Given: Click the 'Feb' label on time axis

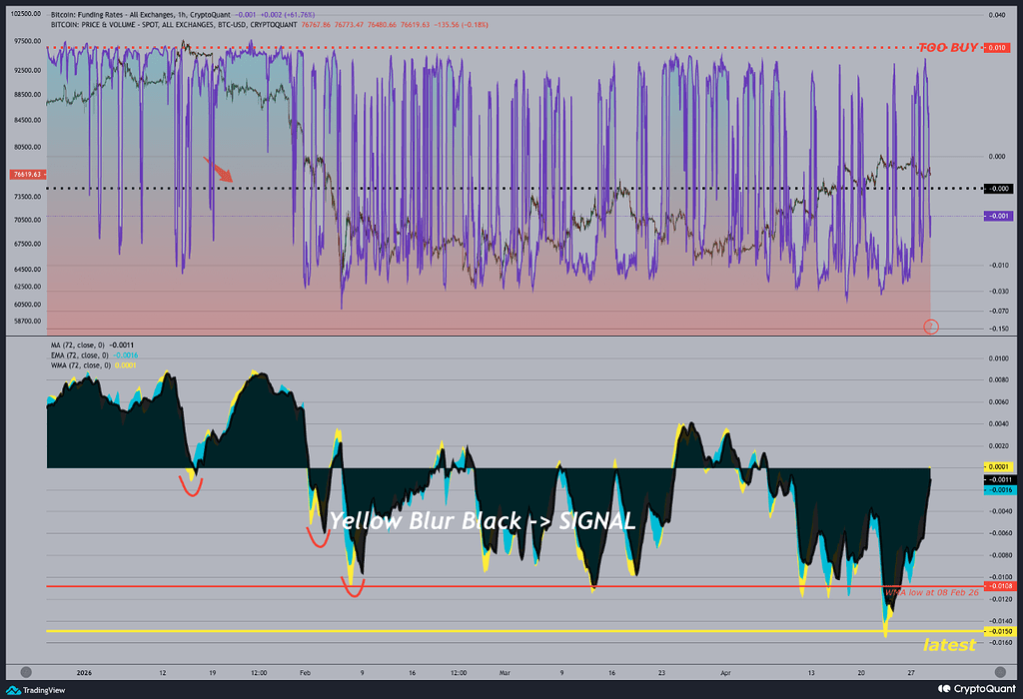Looking at the screenshot, I should [306, 673].
